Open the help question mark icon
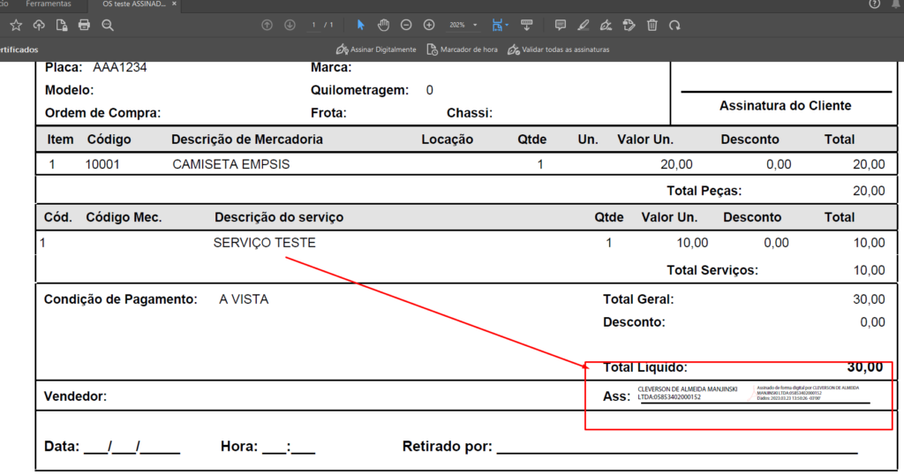Image resolution: width=904 pixels, height=475 pixels. tap(875, 4)
